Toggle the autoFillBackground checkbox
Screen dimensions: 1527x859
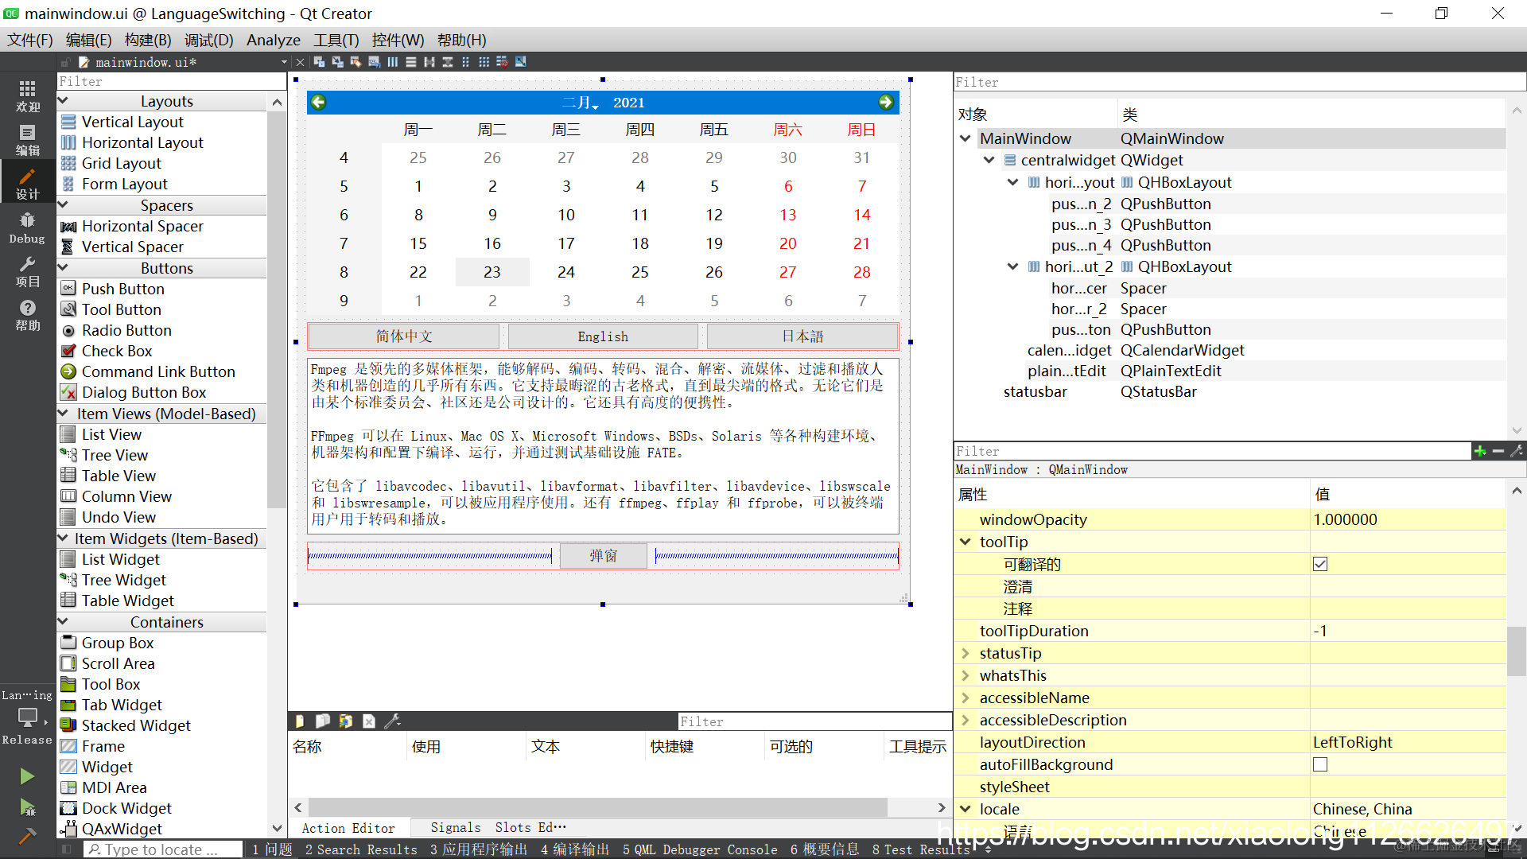tap(1320, 764)
